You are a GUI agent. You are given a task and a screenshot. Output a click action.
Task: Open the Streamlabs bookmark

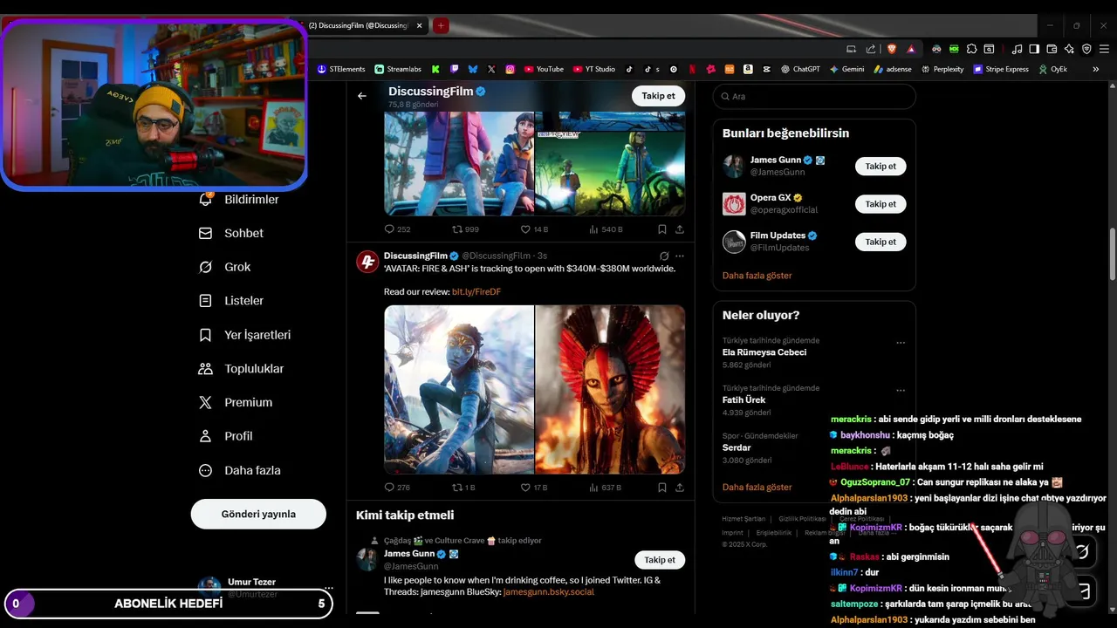(398, 69)
